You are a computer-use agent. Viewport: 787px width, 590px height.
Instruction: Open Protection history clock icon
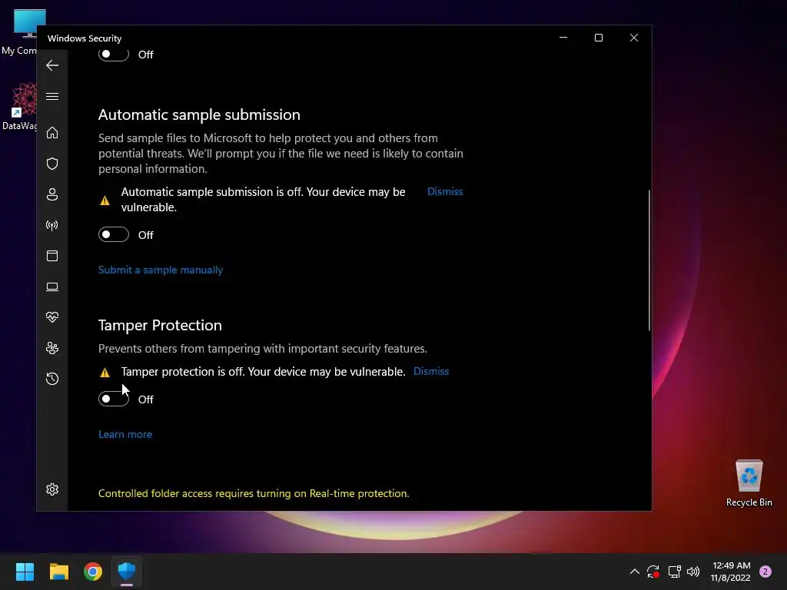click(x=52, y=379)
